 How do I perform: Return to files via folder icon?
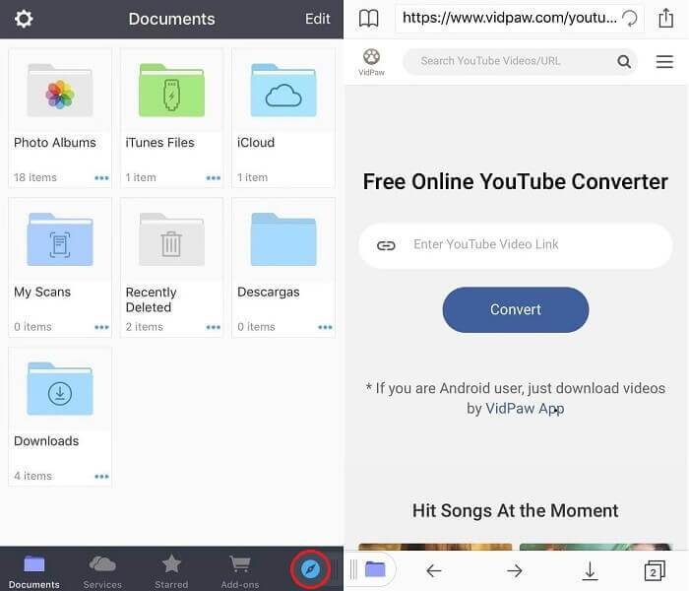point(375,569)
